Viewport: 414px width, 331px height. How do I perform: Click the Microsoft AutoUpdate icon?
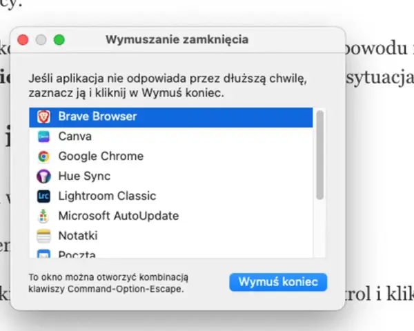coord(43,216)
